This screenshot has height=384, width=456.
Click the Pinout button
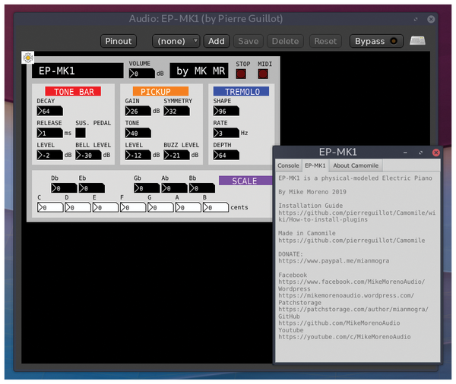(119, 41)
